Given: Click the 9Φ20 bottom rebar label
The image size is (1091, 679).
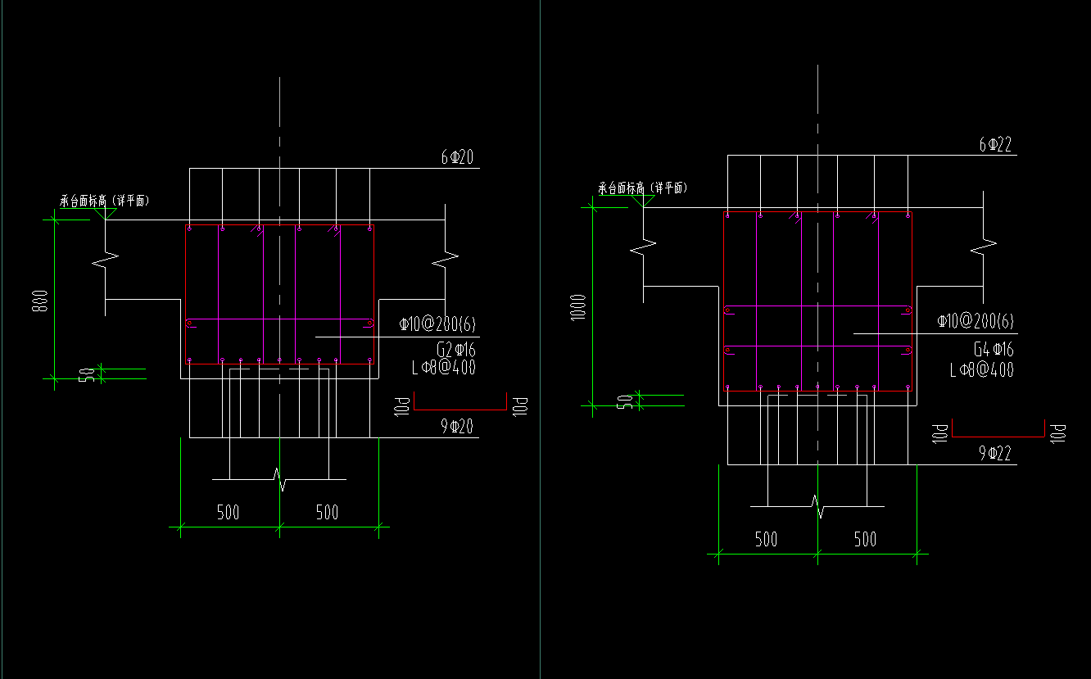Looking at the screenshot, I should [459, 428].
